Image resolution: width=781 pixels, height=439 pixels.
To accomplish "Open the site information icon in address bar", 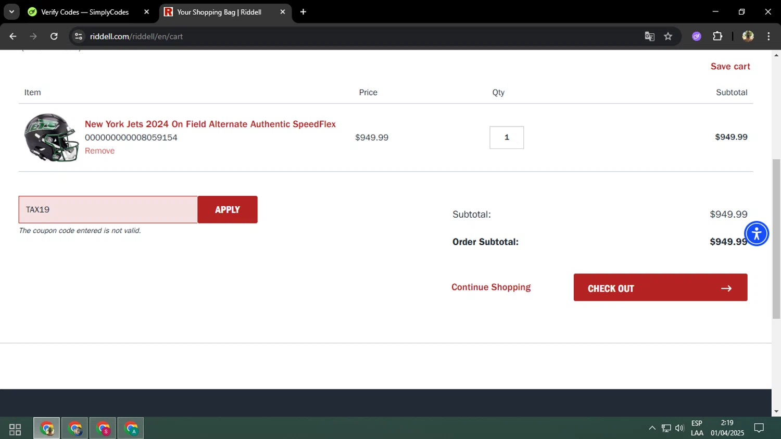I will point(79,36).
